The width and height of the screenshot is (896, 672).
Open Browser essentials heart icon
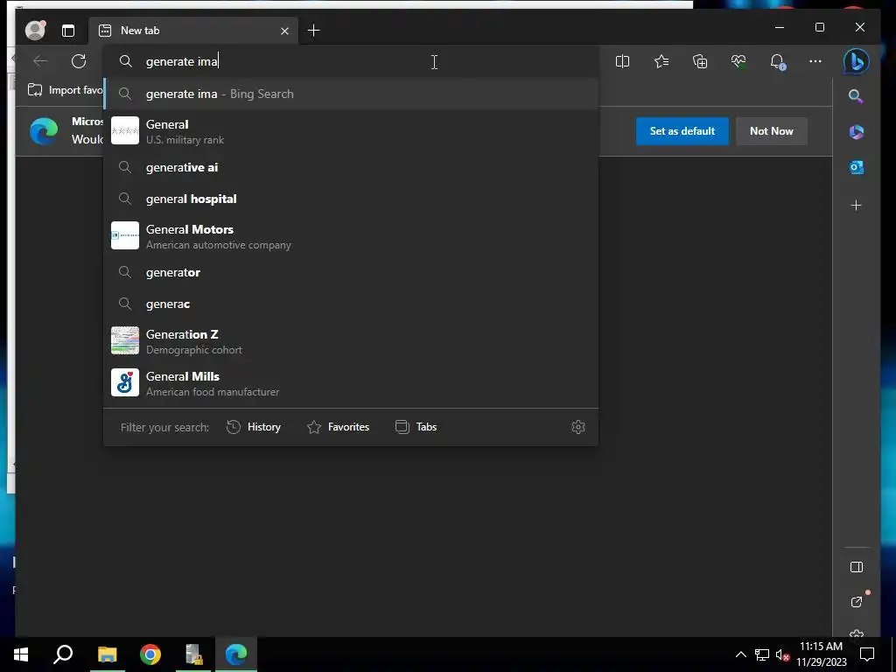click(x=738, y=61)
